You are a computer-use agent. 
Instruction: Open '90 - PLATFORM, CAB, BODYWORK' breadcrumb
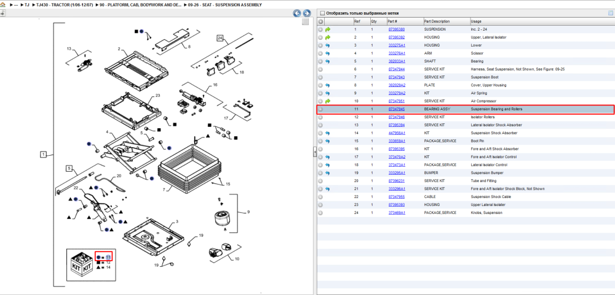[x=141, y=5]
